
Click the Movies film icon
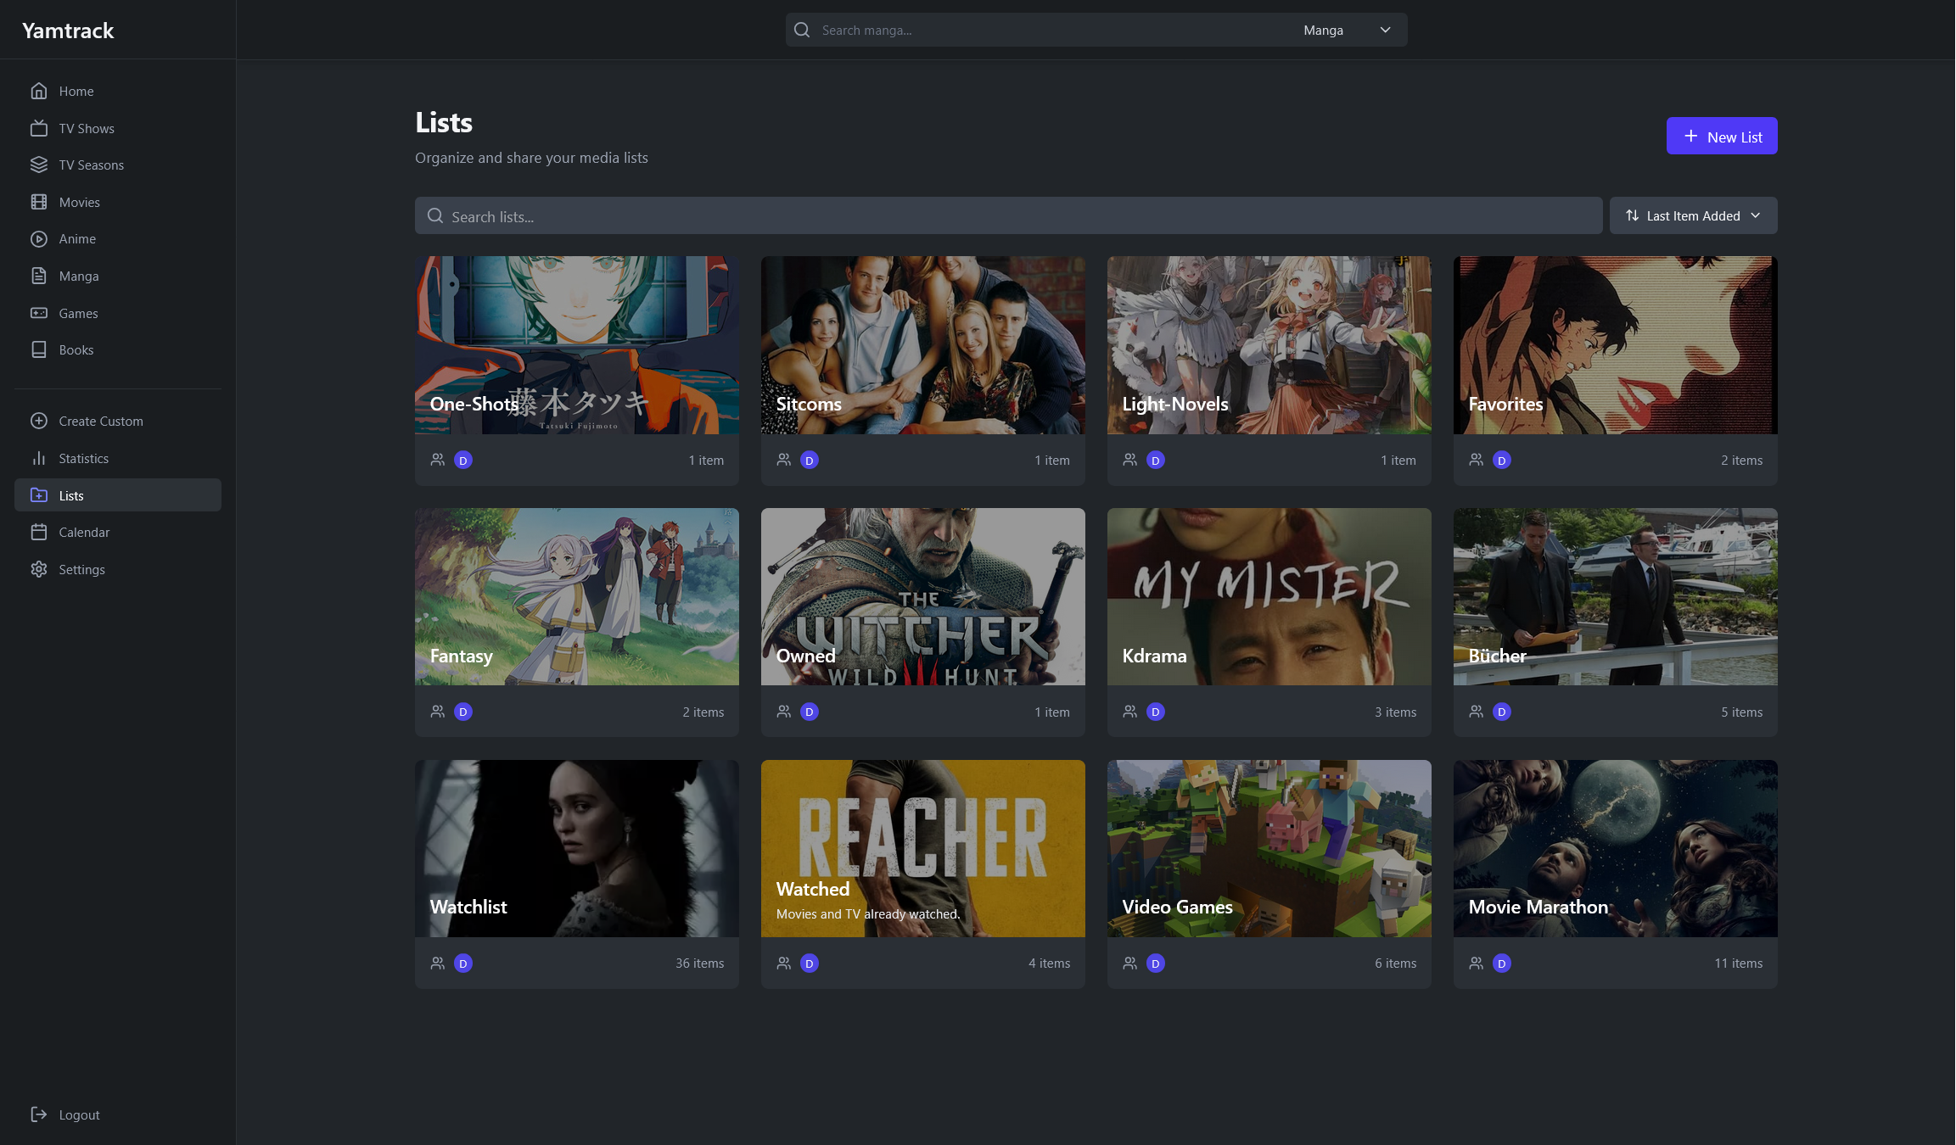[x=39, y=202]
